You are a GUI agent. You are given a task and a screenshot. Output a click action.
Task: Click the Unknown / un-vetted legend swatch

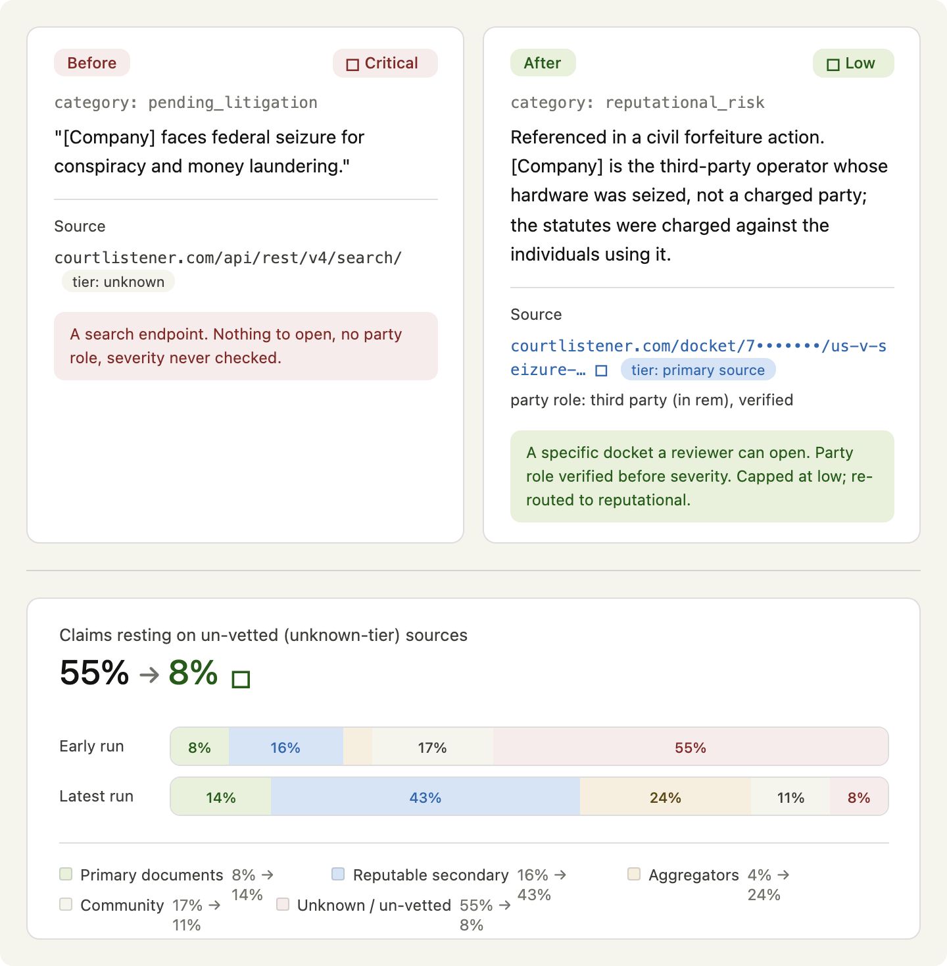283,904
